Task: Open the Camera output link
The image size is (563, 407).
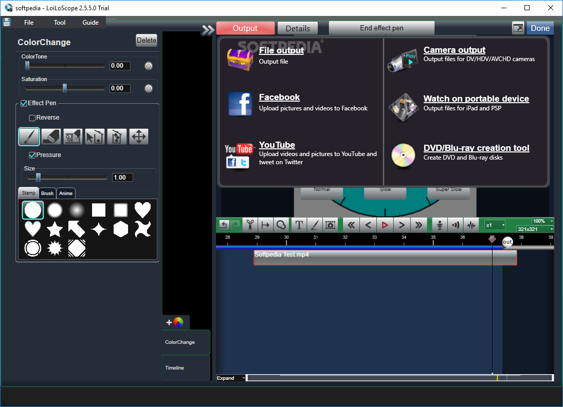Action: coord(454,50)
